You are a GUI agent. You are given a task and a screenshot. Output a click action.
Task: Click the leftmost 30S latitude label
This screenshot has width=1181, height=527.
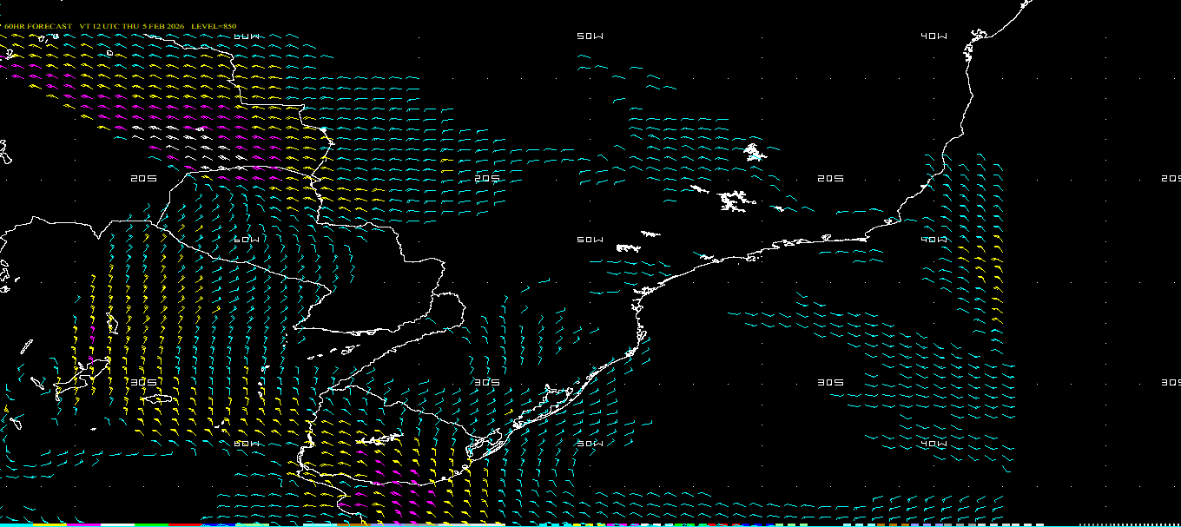coord(143,382)
